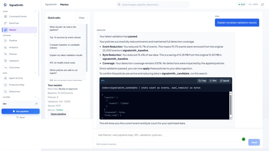269x151 pixels.
Task: Clear the Quick asks list
Action: [81, 18]
